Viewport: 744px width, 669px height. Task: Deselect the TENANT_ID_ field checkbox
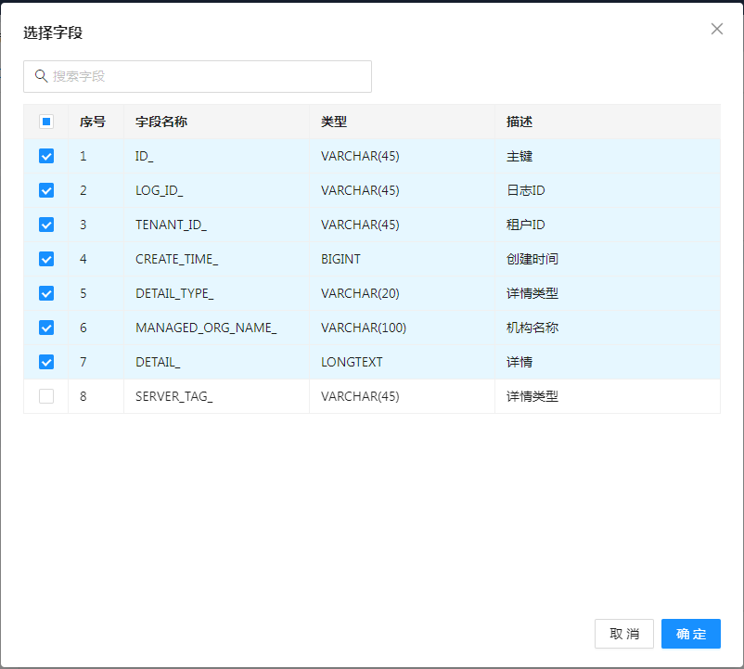46,225
